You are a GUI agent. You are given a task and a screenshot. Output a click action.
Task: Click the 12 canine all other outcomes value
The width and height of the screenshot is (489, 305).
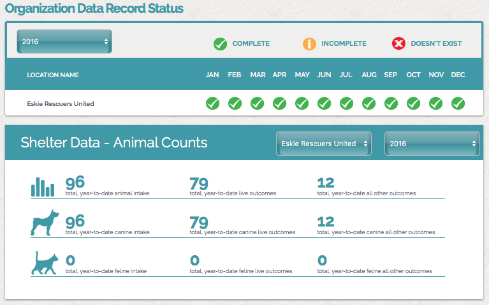click(326, 222)
